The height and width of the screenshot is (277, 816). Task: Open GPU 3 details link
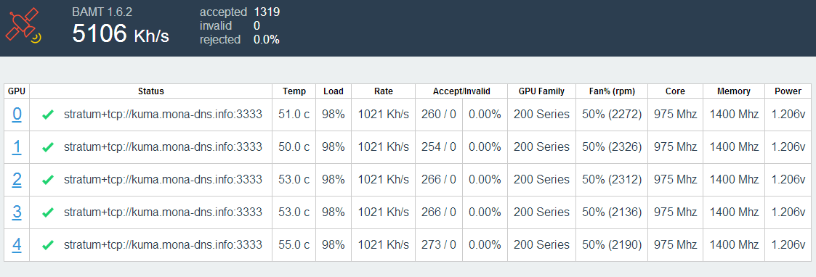coord(17,212)
